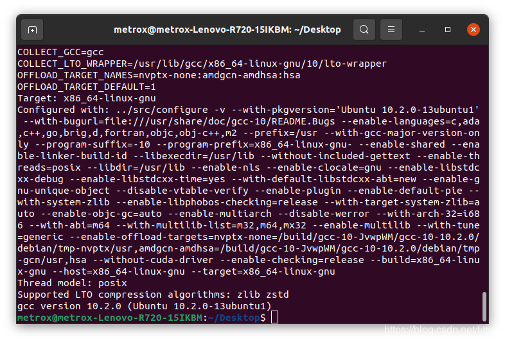Click the window title metrox@metrox-Lenovo-R720-15IKBM
The height and width of the screenshot is (342, 505).
click(227, 30)
